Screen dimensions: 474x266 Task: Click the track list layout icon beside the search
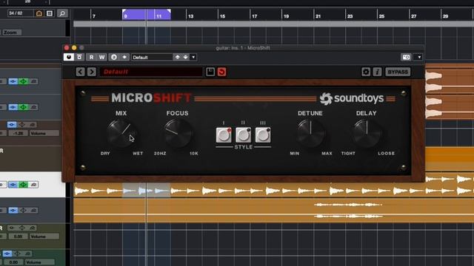(50, 13)
